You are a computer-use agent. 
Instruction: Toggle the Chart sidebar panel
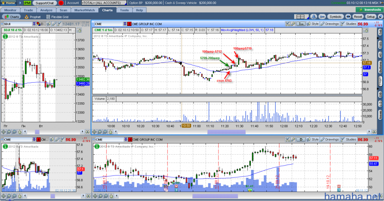(380, 82)
